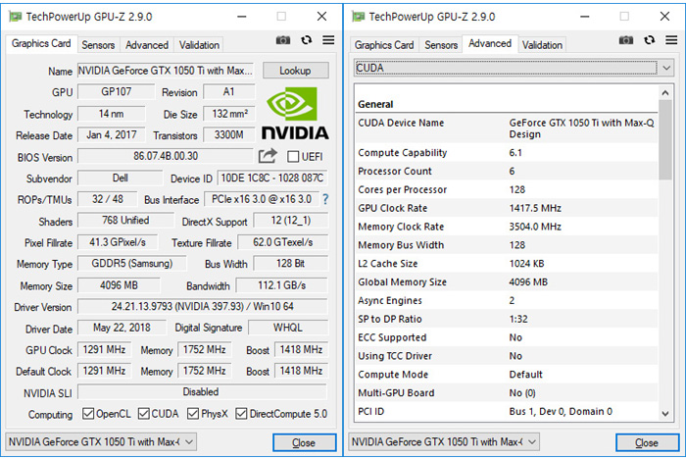The width and height of the screenshot is (686, 459).
Task: Switch to Sensors tab in left window
Action: pyautogui.click(x=98, y=45)
